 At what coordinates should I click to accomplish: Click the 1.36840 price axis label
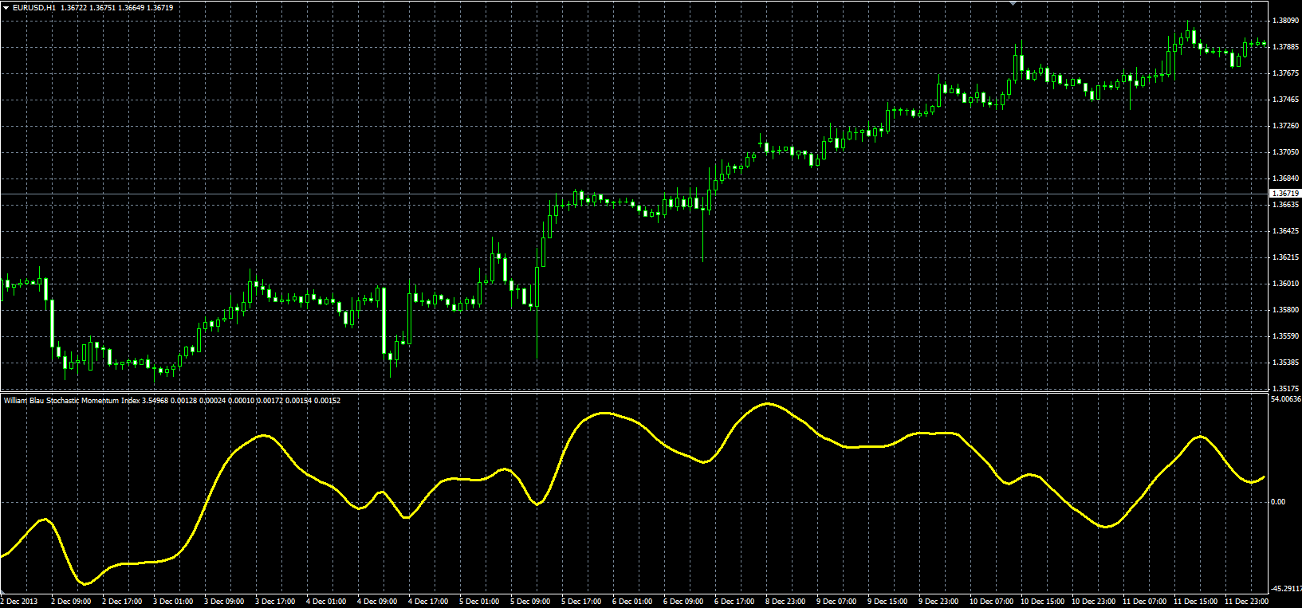pos(1286,178)
